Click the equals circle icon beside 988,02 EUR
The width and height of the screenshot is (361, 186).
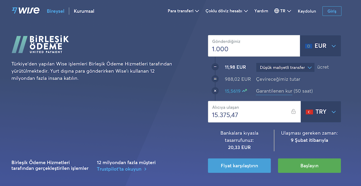click(x=215, y=79)
